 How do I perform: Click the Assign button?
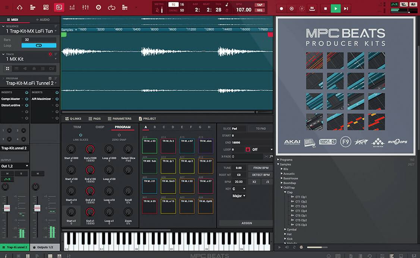click(x=246, y=223)
